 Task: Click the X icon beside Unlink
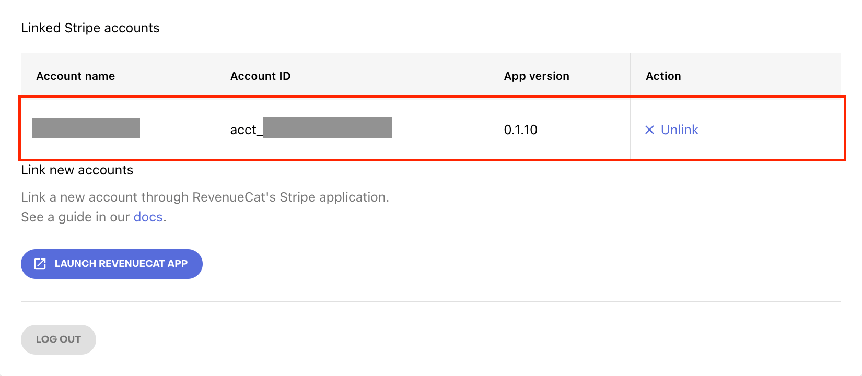[649, 130]
